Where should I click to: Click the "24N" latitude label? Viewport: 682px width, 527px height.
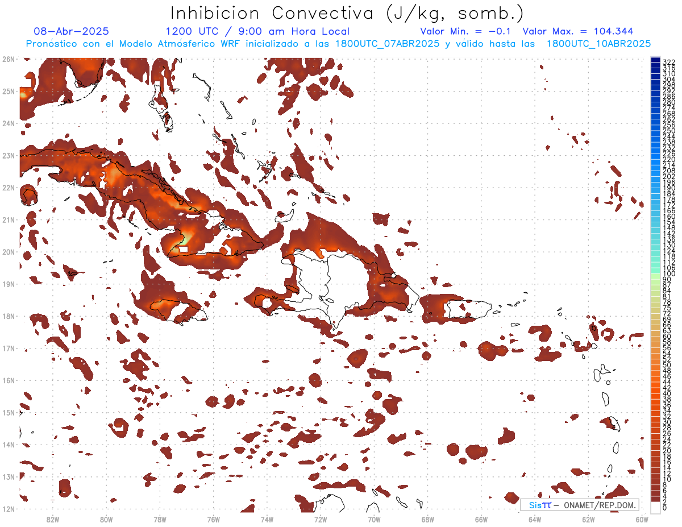[x=9, y=123]
